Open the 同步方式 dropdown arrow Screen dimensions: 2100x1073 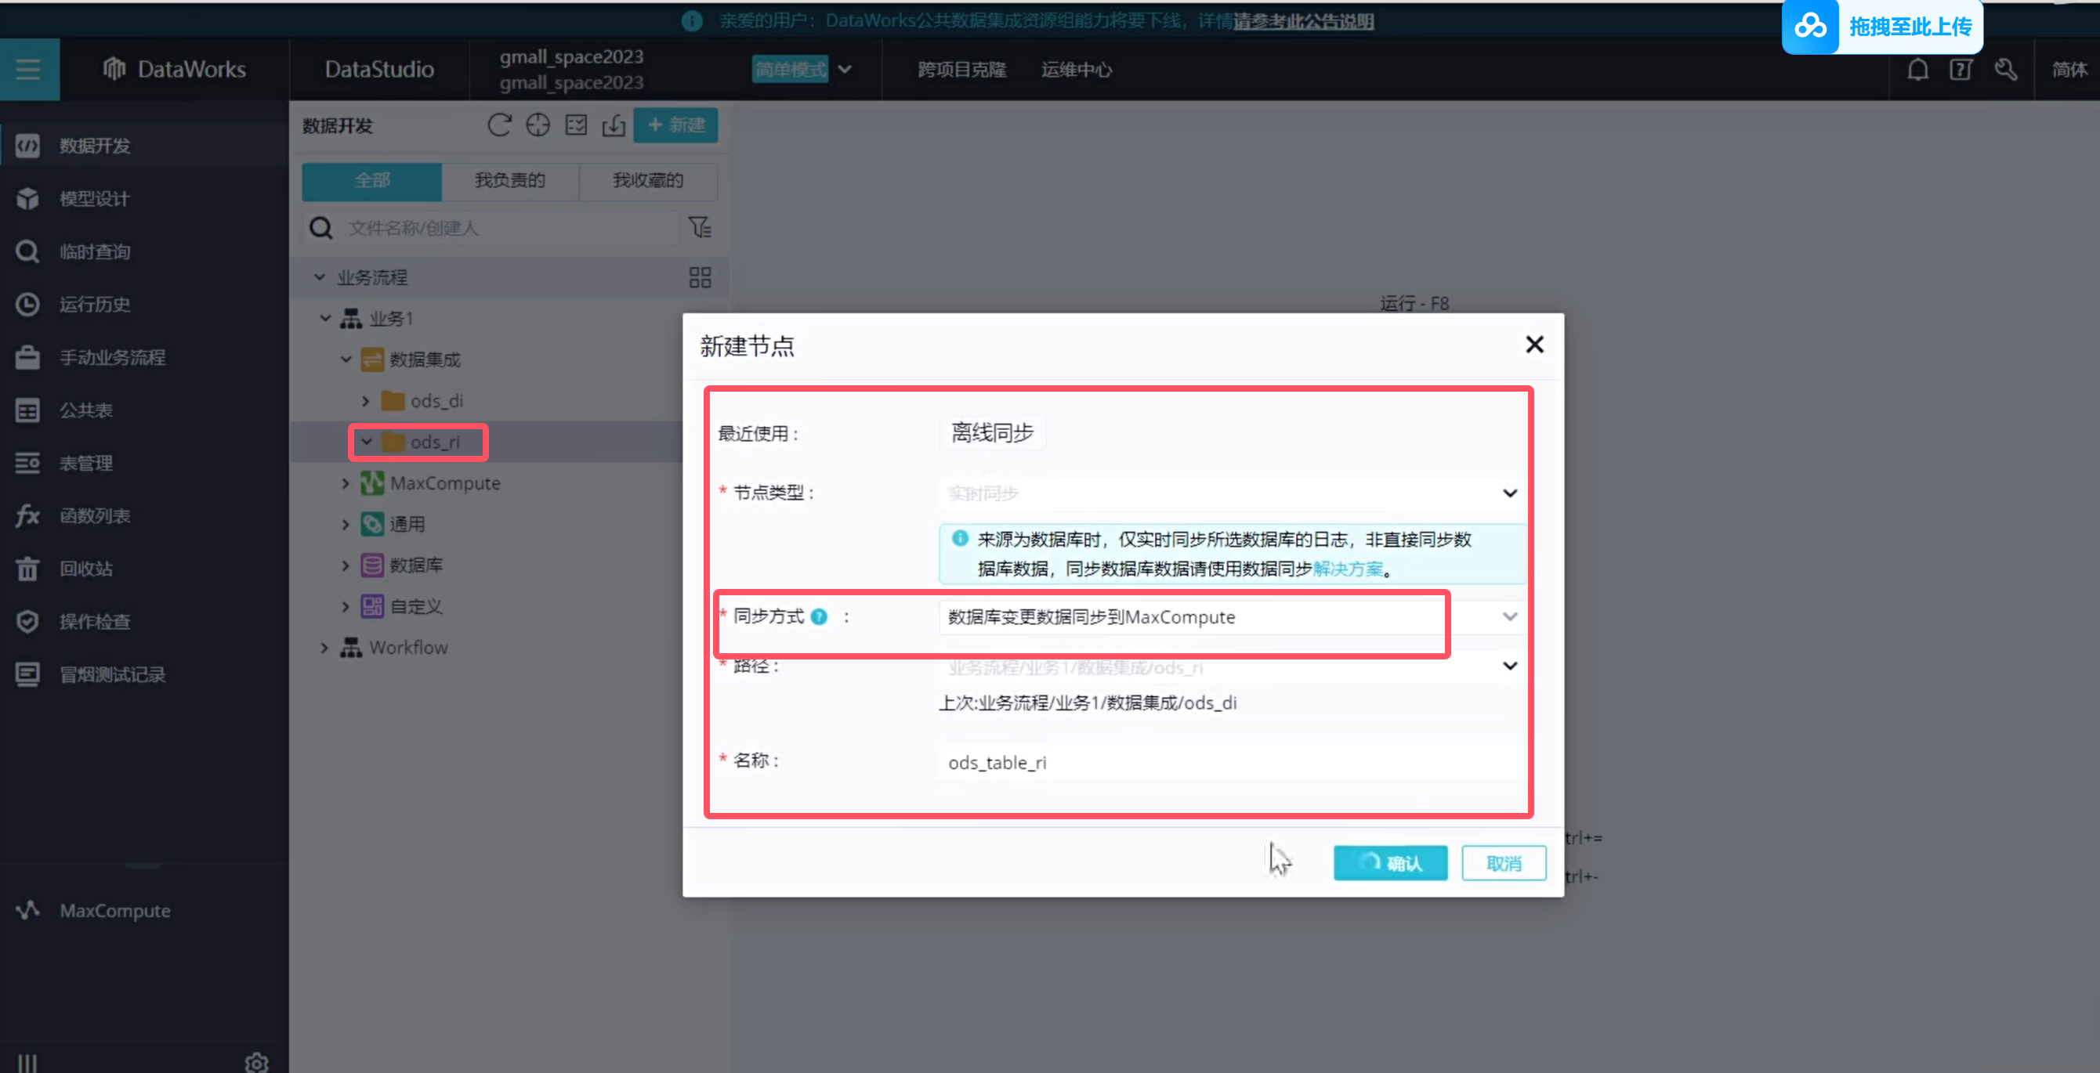(x=1509, y=616)
